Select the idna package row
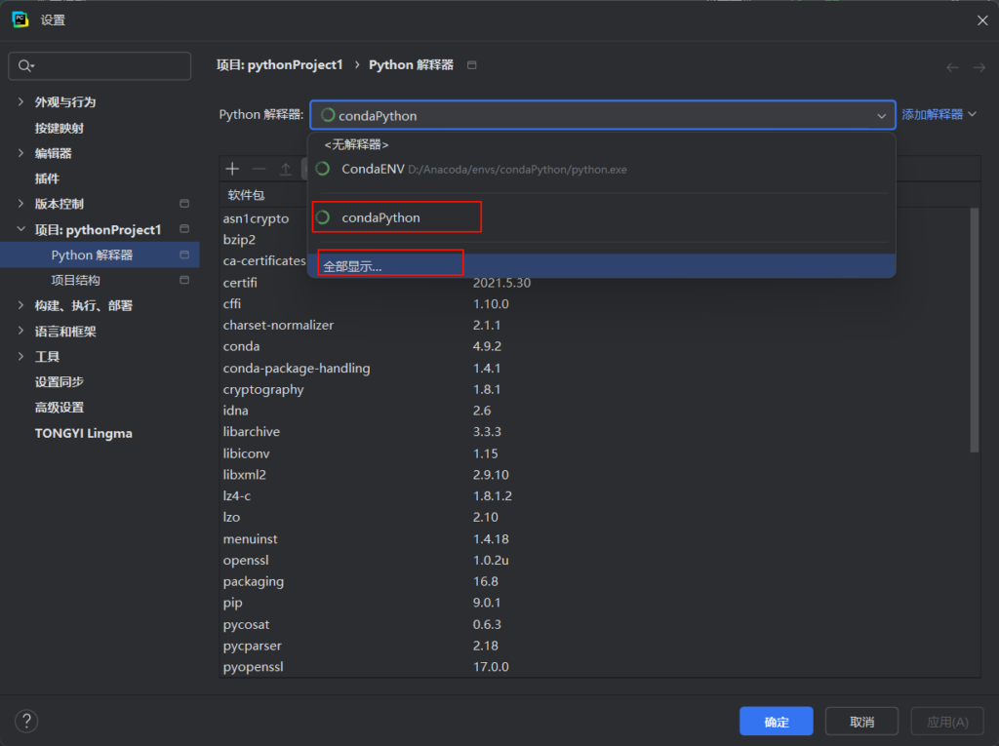The image size is (999, 746). pos(595,411)
